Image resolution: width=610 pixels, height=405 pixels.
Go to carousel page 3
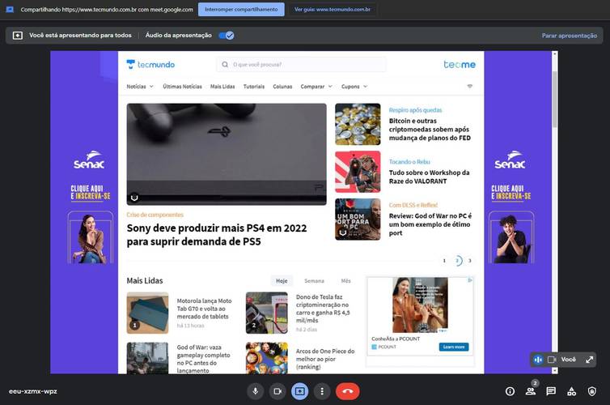point(469,261)
